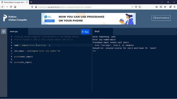Toggle light/dark theme sun icon
Image resolution: width=177 pixels, height=99 pixels.
(4, 31)
